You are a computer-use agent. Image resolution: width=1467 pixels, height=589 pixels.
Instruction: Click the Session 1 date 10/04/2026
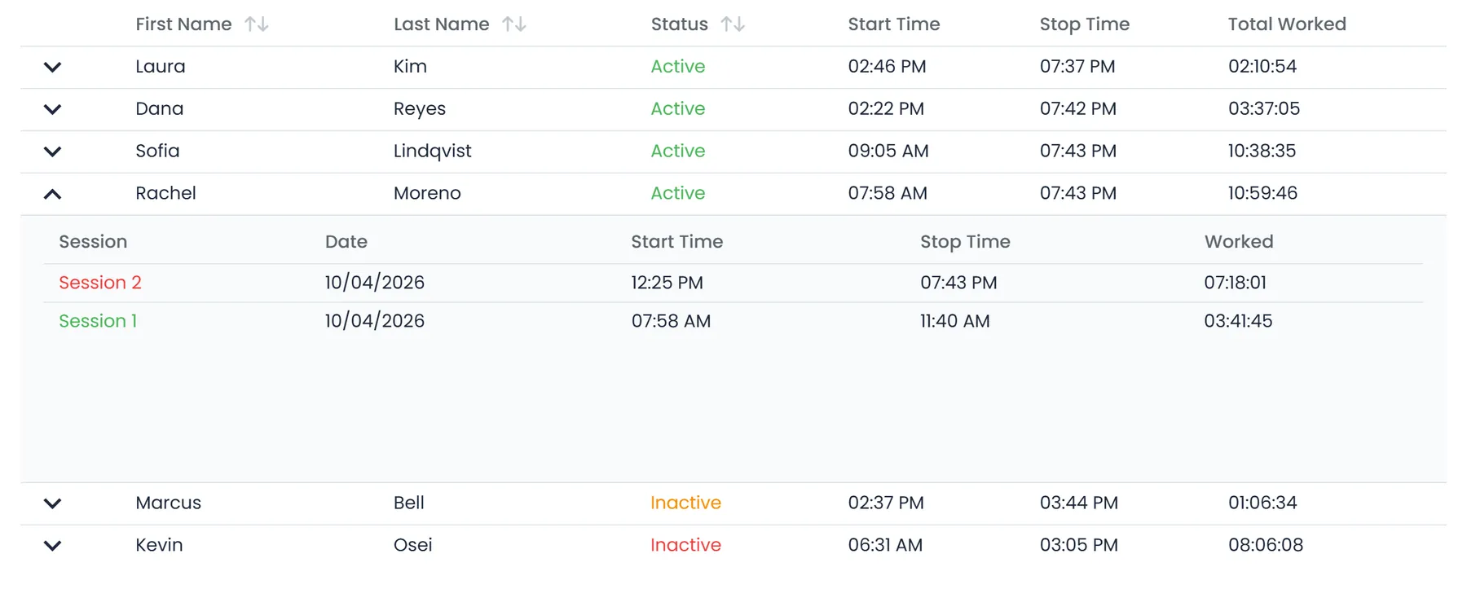pyautogui.click(x=375, y=321)
